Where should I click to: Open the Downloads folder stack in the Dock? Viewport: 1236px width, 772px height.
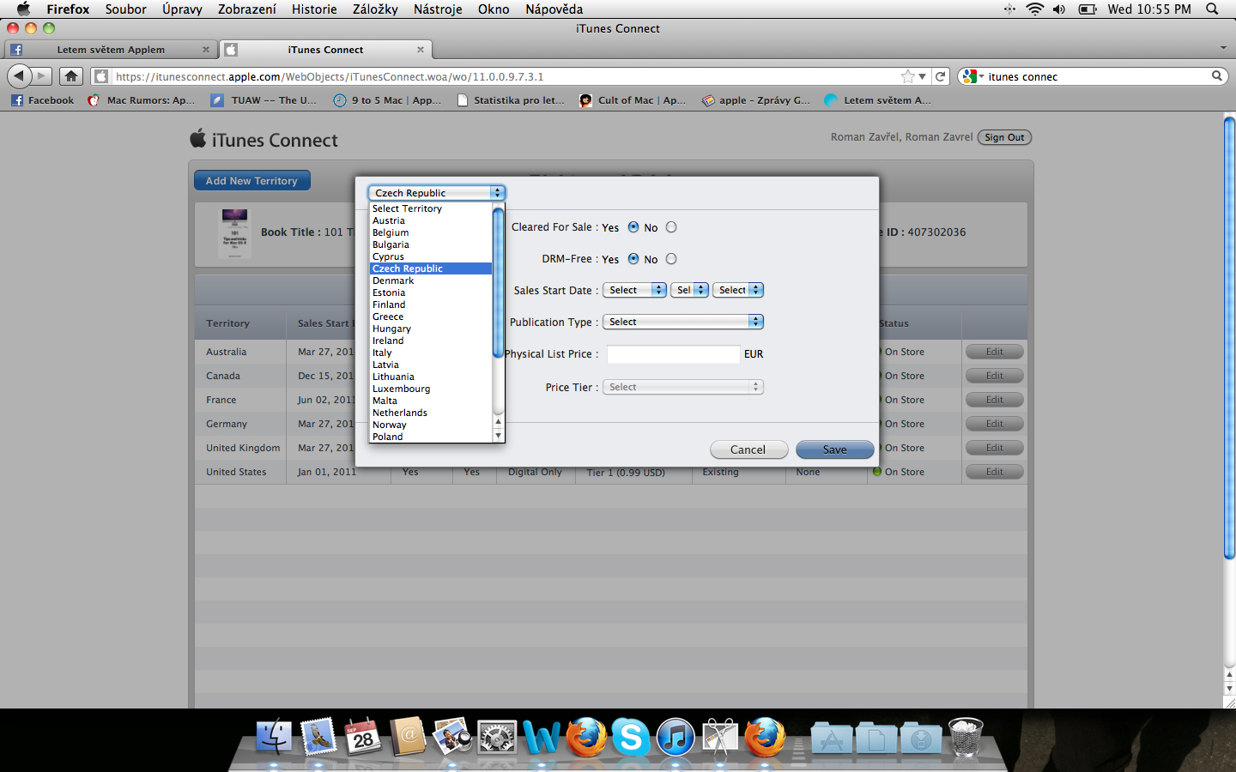pyautogui.click(x=921, y=737)
